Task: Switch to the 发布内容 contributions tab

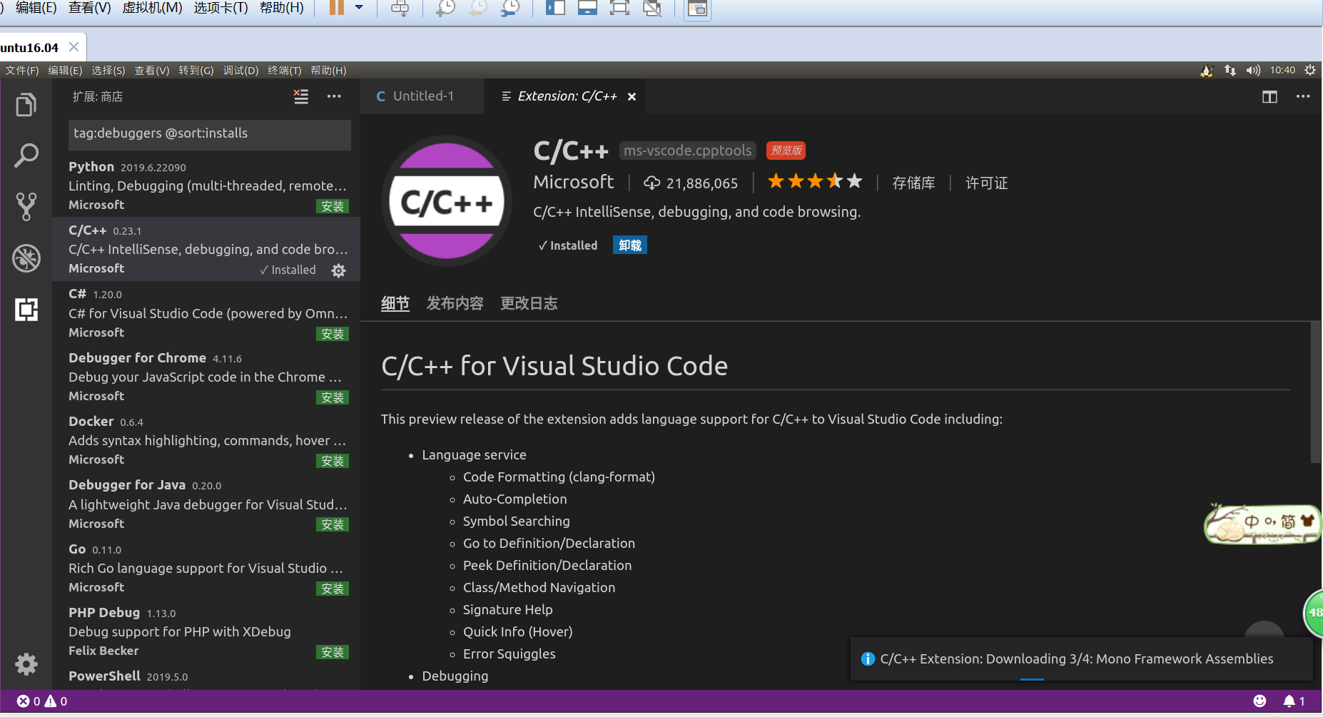Action: 455,304
